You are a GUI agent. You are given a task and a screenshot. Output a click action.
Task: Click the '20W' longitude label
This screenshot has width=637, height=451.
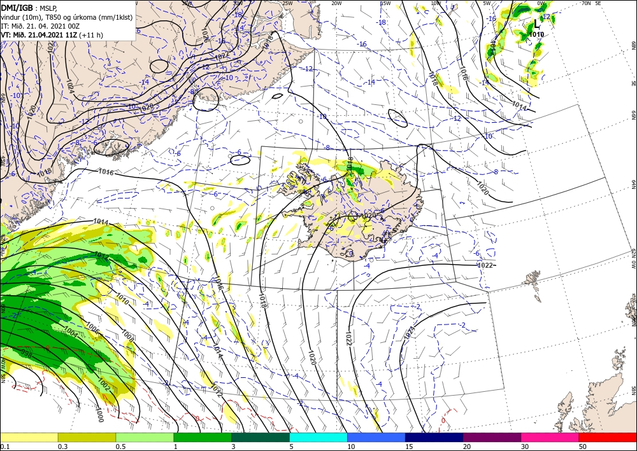(336, 3)
